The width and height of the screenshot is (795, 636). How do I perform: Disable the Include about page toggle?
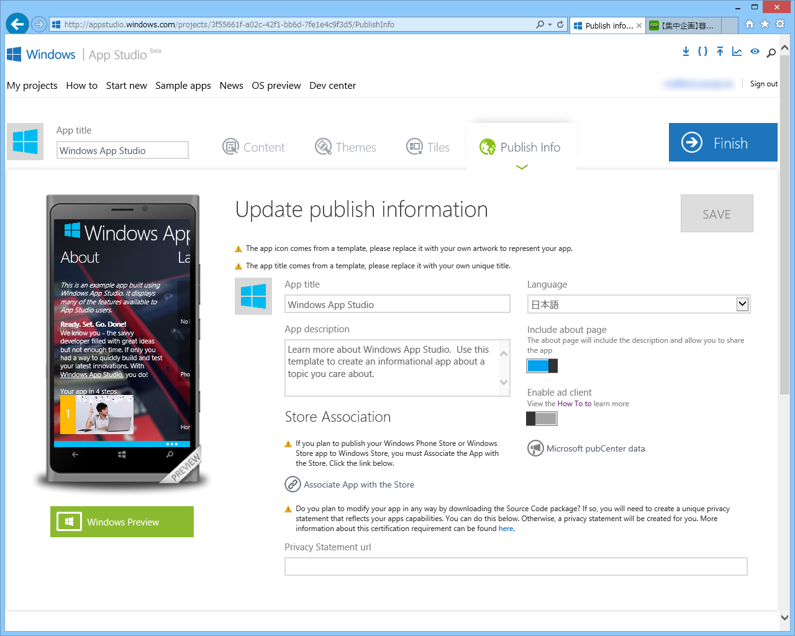pyautogui.click(x=542, y=366)
